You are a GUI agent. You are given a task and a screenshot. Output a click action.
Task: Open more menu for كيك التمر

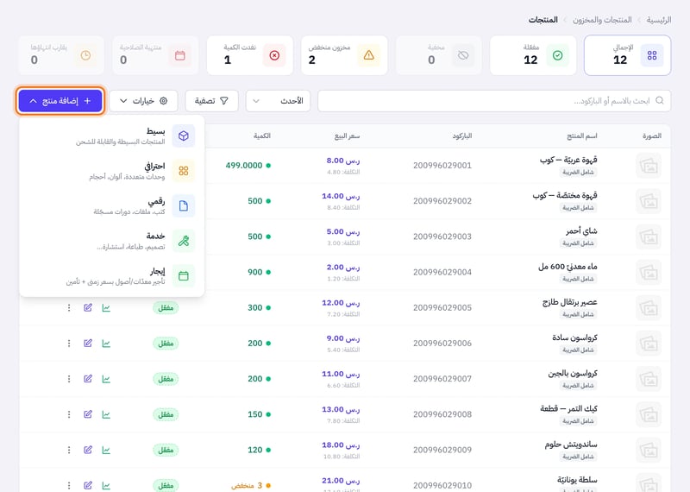pyautogui.click(x=69, y=414)
